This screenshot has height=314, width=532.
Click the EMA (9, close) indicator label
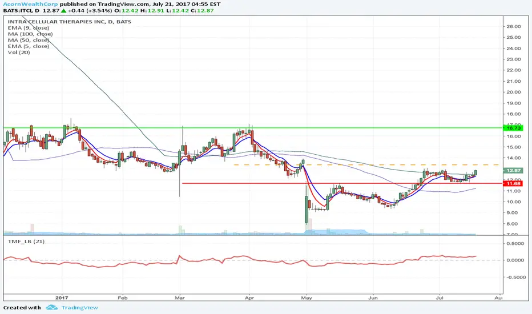[29, 28]
